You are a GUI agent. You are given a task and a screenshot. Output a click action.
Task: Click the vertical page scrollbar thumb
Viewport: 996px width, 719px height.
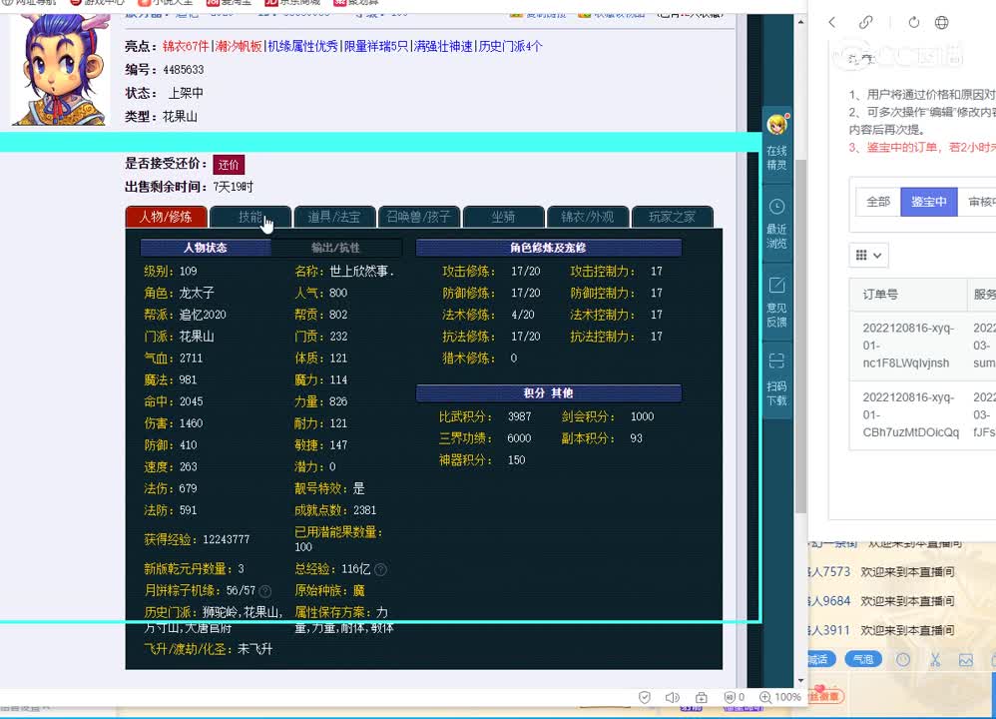pyautogui.click(x=800, y=335)
